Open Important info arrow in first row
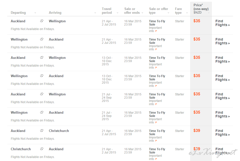Image resolution: width=240 pixels, height=161 pixels. pyautogui.click(x=156, y=31)
